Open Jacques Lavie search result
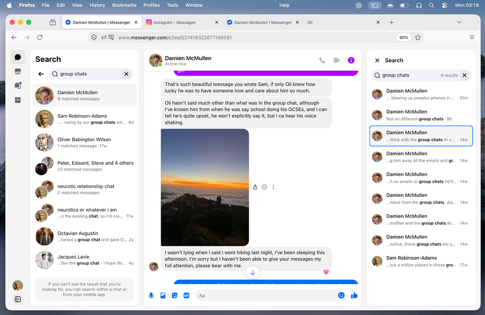The height and width of the screenshot is (315, 485). (x=85, y=260)
